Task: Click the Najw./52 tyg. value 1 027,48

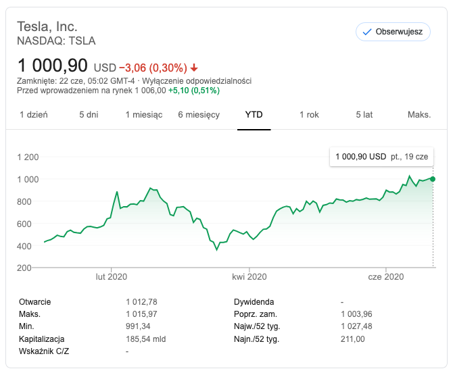Action: (356, 326)
